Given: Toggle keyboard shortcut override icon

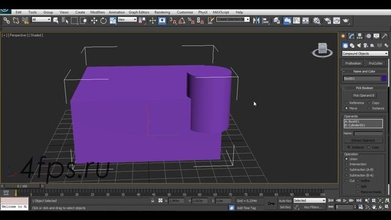Looking at the screenshot, I should (162, 20).
